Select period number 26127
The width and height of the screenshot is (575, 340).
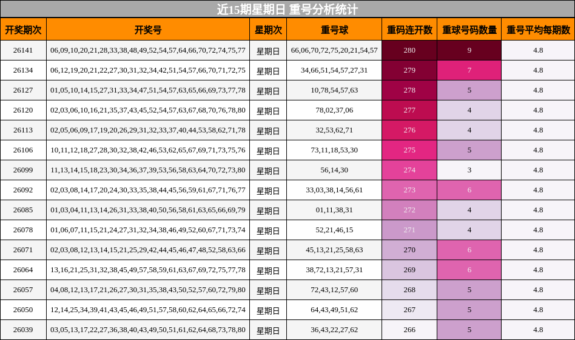pos(23,90)
